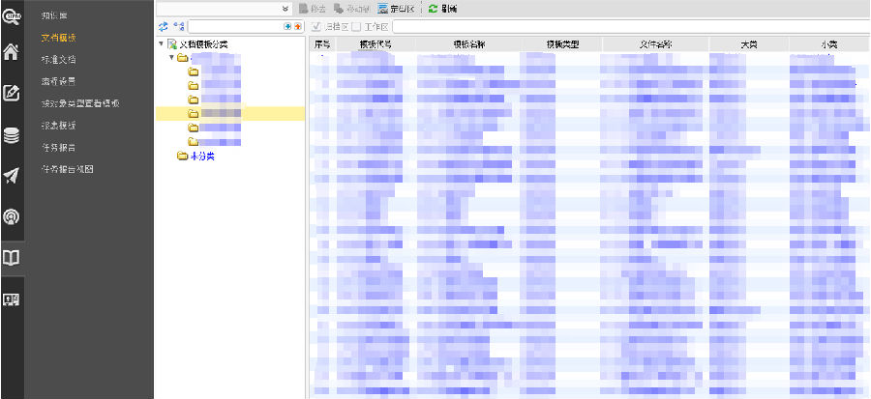Toggle the 工作区 checkbox
The image size is (871, 399).
pos(356,27)
